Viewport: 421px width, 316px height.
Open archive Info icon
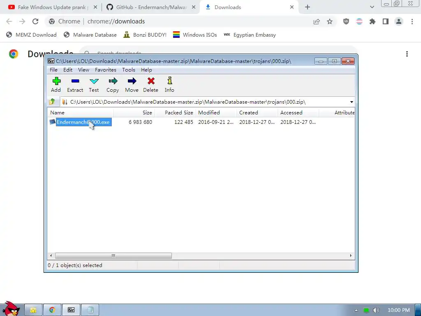(x=169, y=85)
